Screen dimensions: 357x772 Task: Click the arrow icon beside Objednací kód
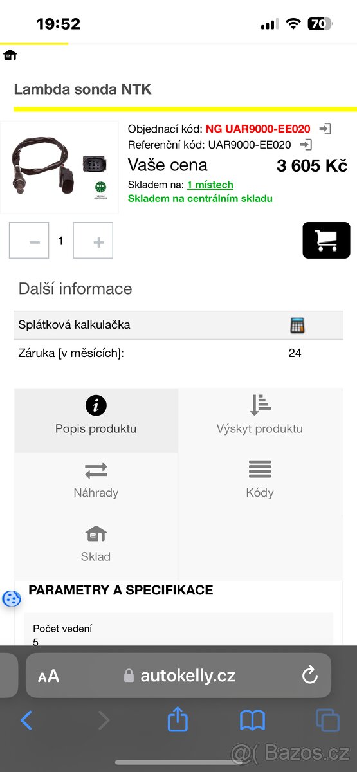(x=325, y=129)
